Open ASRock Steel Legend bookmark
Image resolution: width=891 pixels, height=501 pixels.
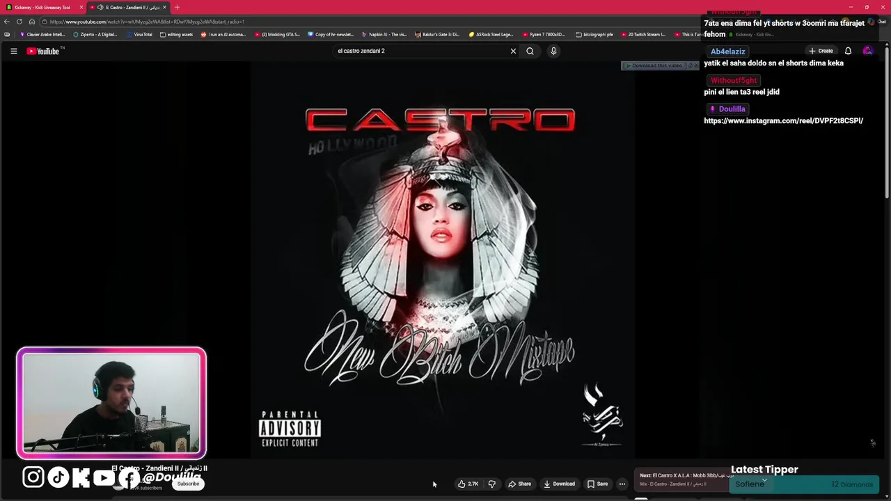coord(491,34)
